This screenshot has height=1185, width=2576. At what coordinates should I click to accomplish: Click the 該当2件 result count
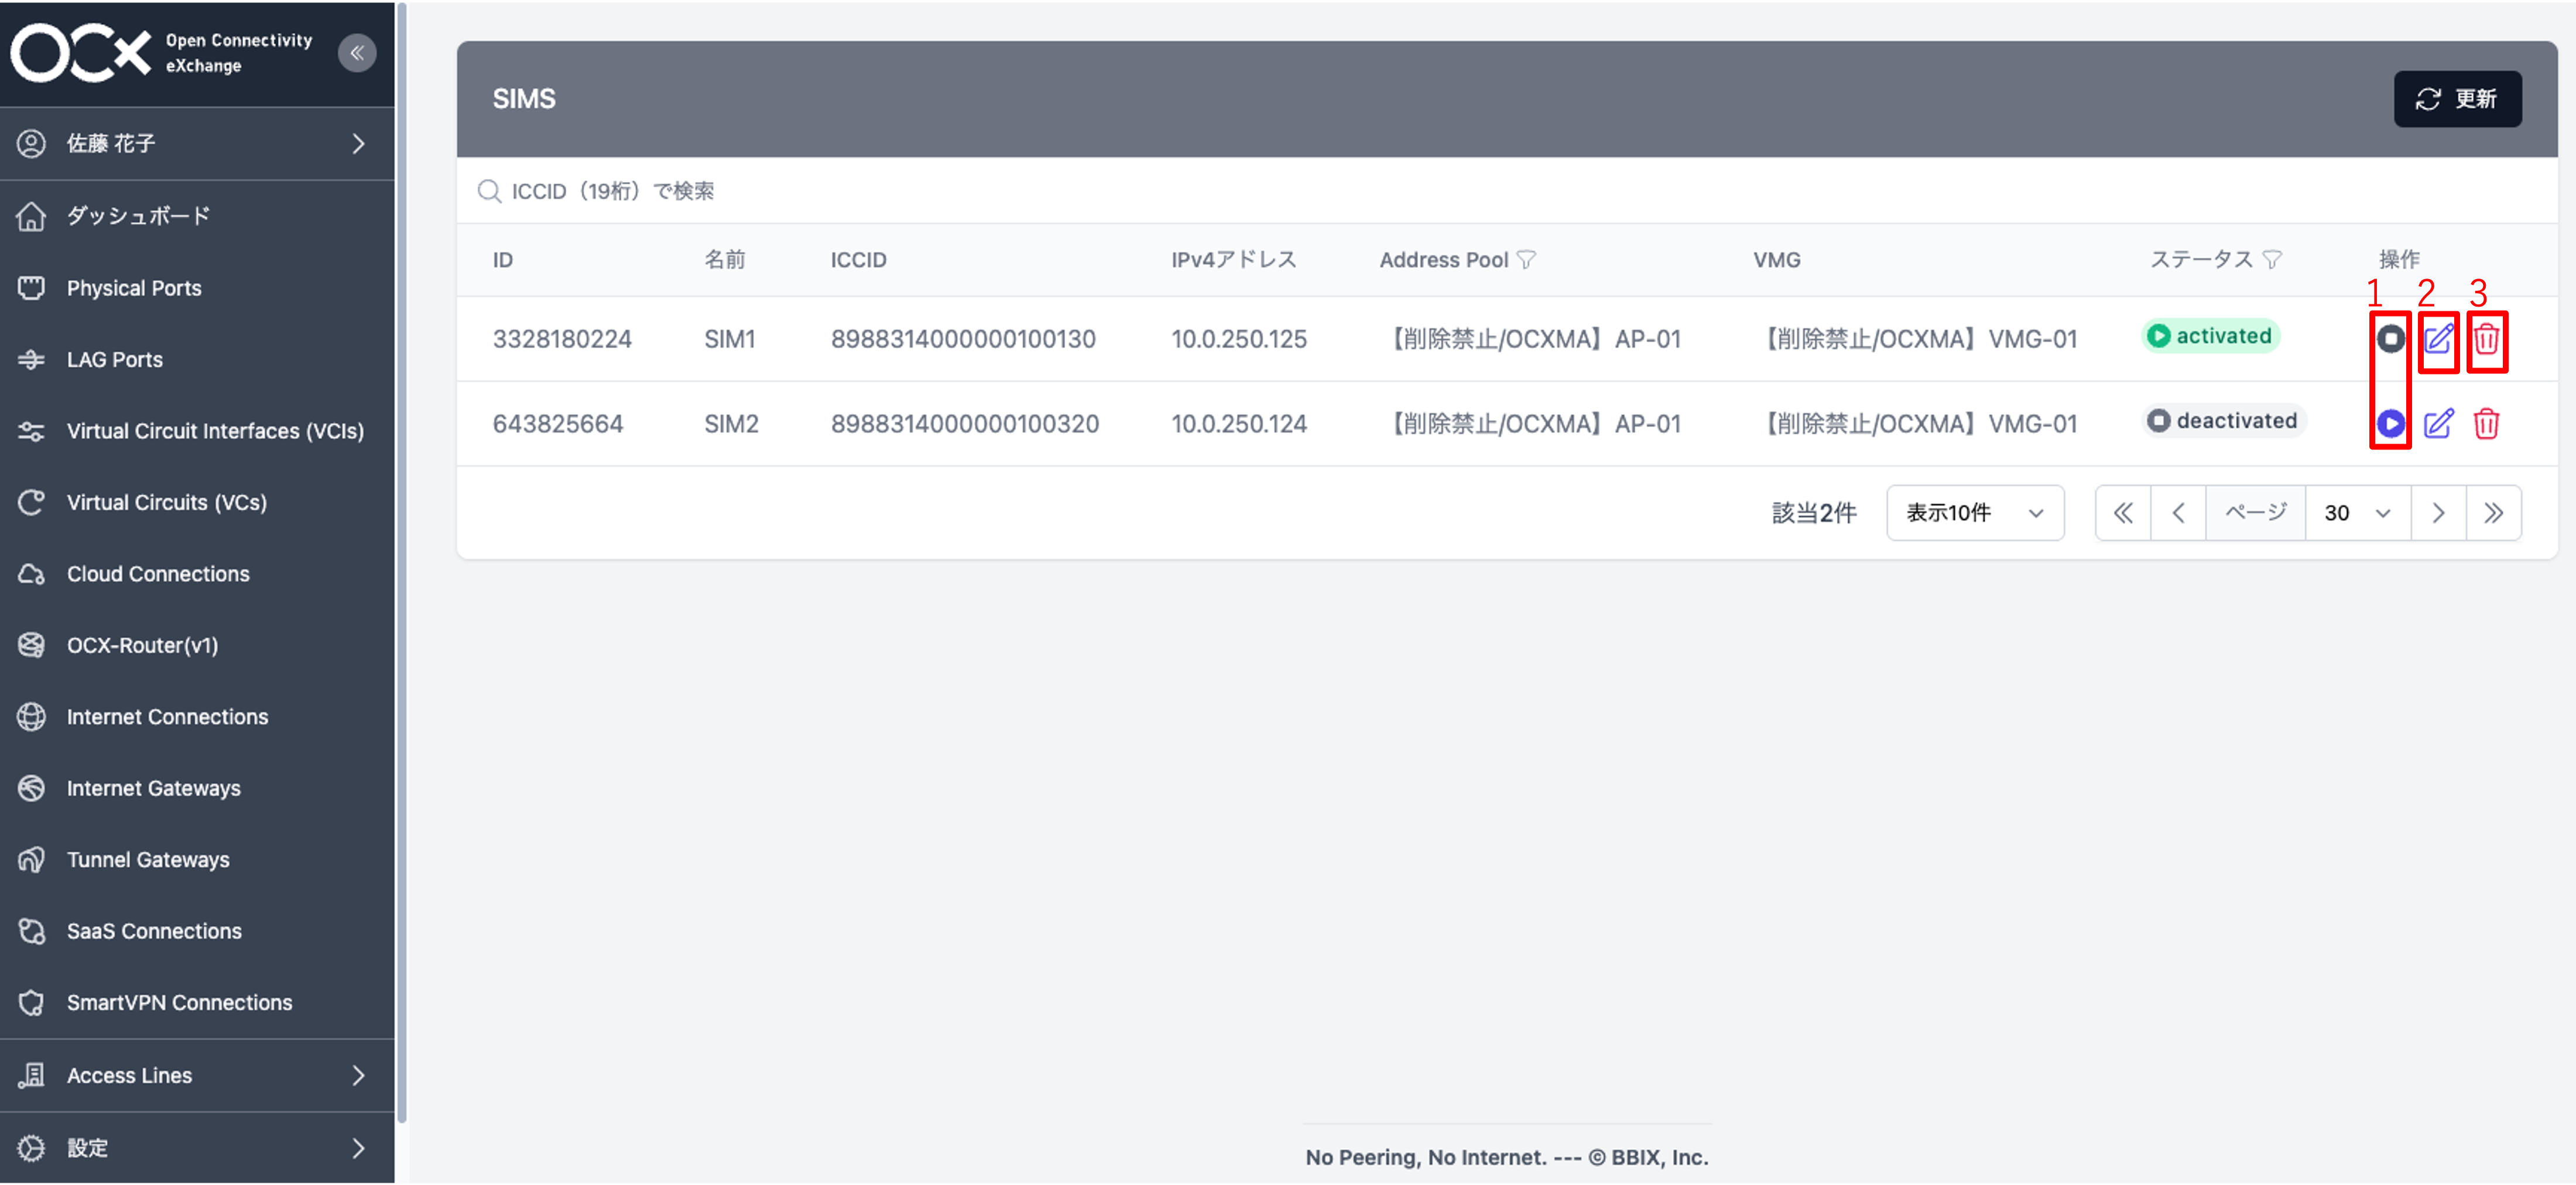(1814, 513)
